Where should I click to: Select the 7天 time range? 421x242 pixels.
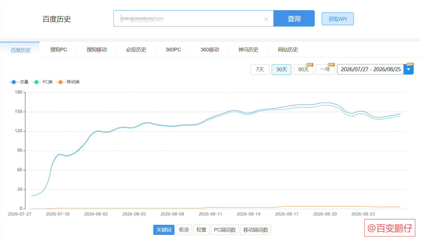pyautogui.click(x=260, y=69)
